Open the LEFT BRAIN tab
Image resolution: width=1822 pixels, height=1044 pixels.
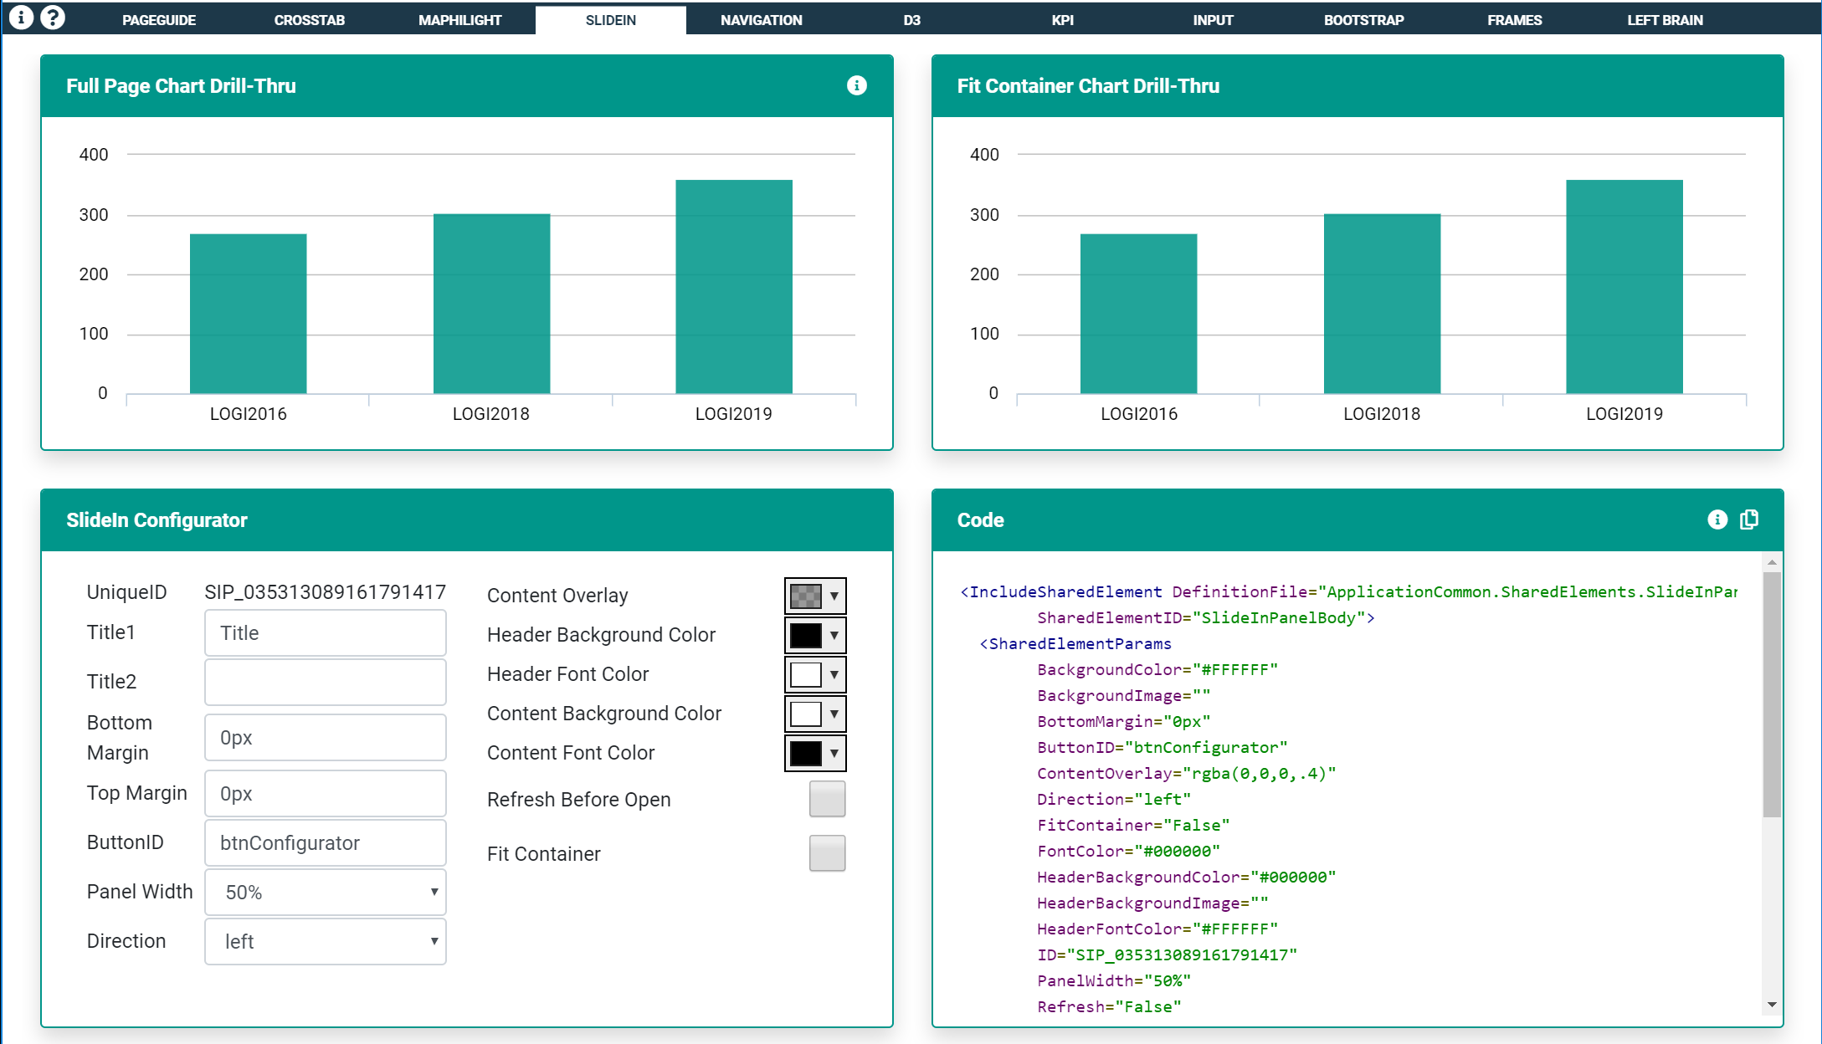pos(1665,20)
